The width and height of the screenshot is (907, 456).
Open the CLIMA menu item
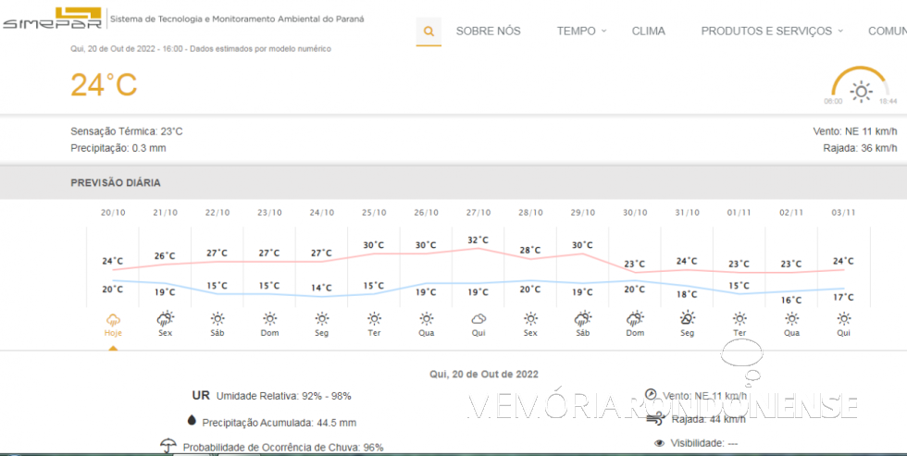coord(648,31)
